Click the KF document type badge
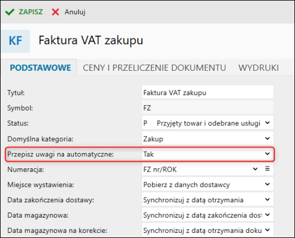The image size is (295, 238). tap(15, 41)
